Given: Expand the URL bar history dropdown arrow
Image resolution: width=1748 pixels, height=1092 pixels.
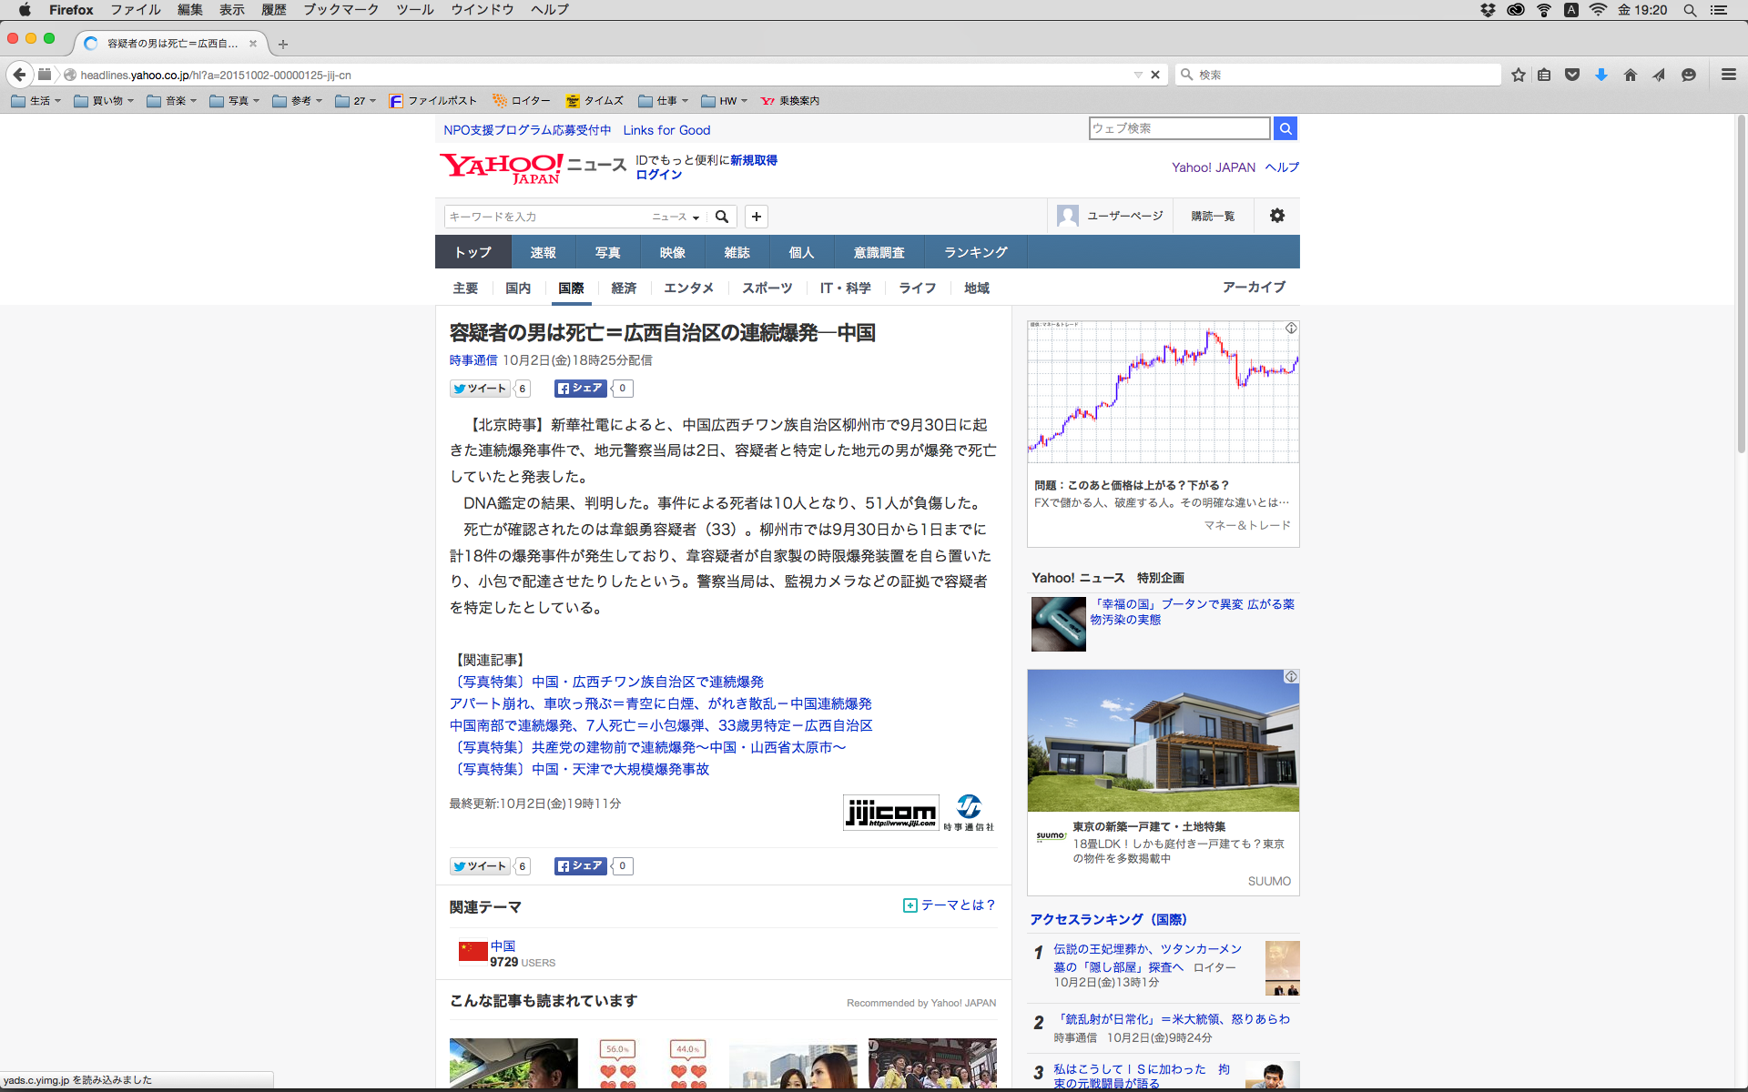Looking at the screenshot, I should click(x=1138, y=75).
